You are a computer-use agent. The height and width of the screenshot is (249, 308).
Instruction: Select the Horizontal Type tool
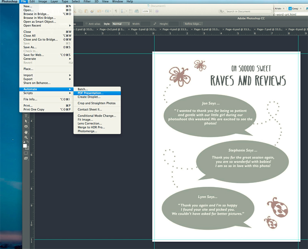[x=26, y=116]
